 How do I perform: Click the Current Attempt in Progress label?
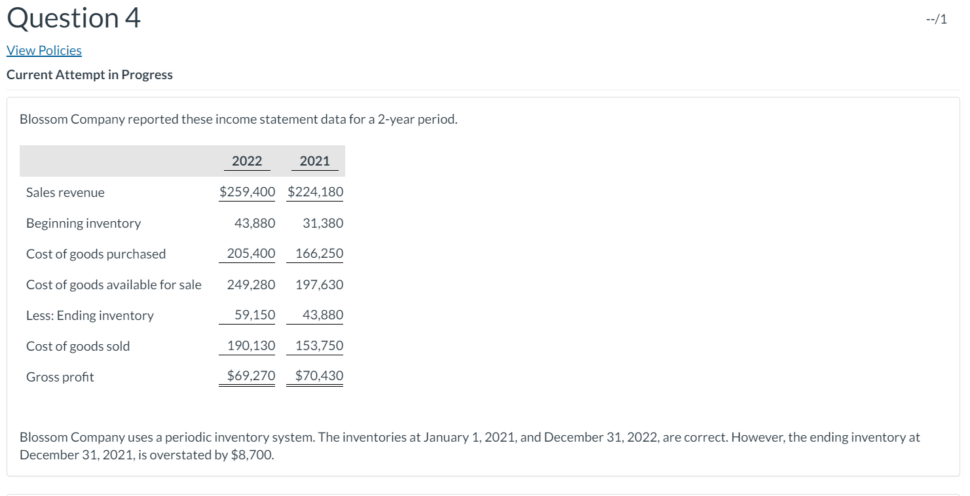[89, 75]
